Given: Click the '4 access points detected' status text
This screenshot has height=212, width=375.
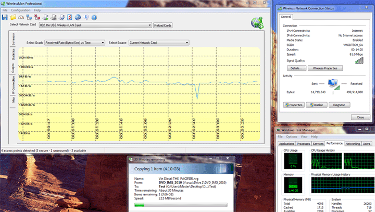Looking at the screenshot, I should 44,151.
